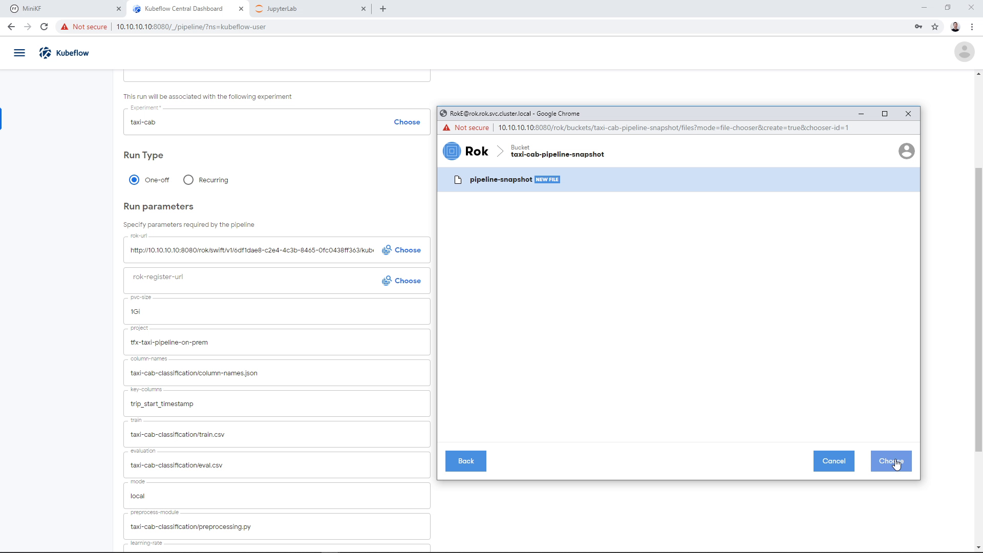Viewport: 983px width, 553px height.
Task: Edit the key-columns field
Action: point(276,403)
